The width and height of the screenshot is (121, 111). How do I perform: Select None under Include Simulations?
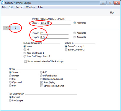(x=25, y=46)
